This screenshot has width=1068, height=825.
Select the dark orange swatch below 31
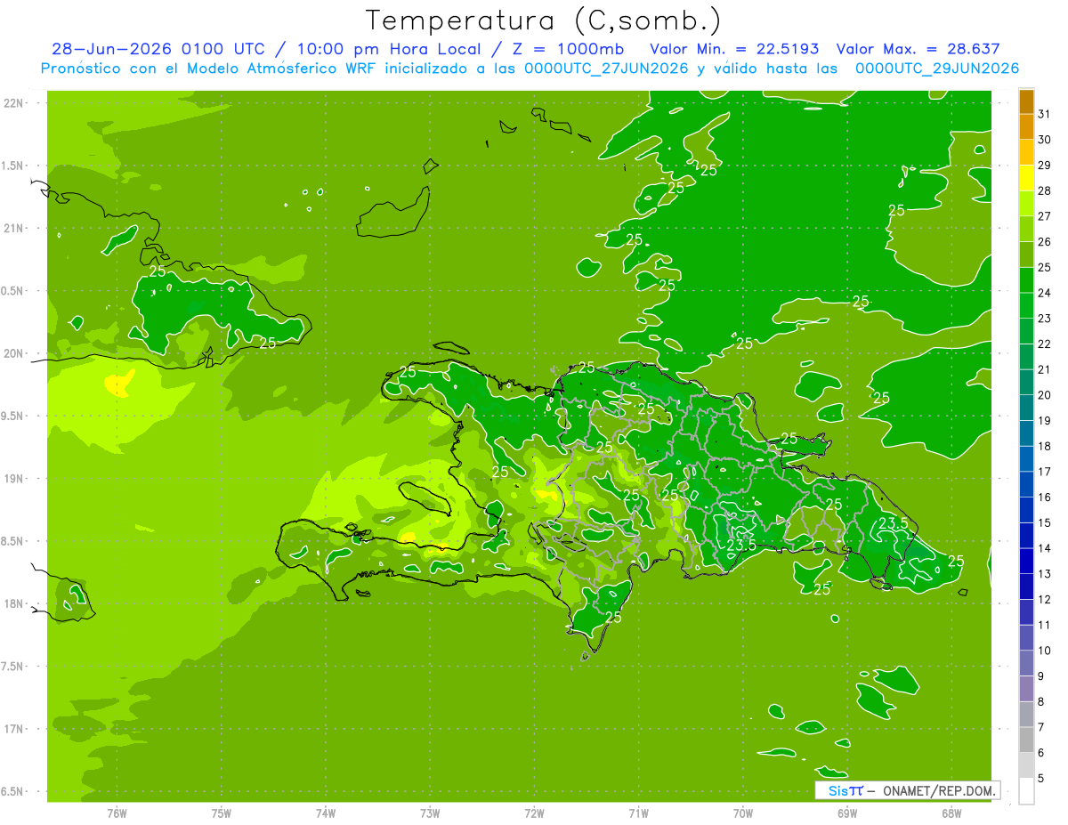[1026, 101]
